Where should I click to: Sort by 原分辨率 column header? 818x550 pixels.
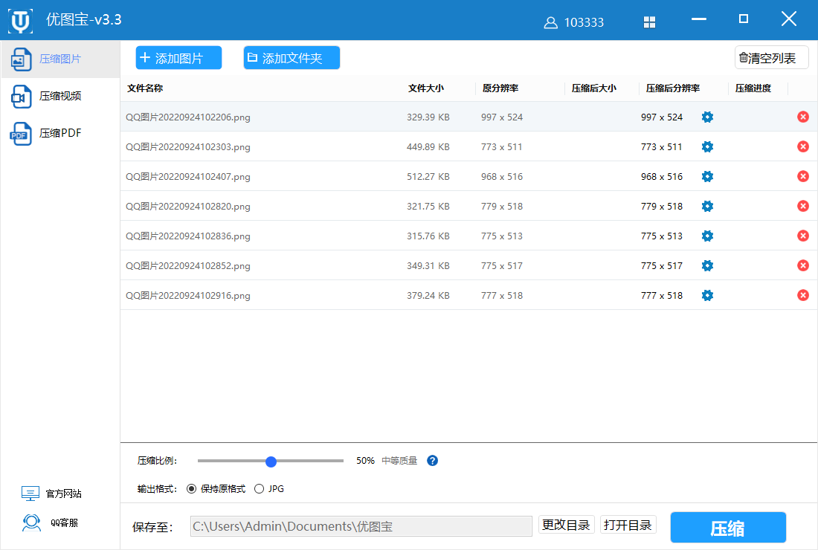point(500,88)
